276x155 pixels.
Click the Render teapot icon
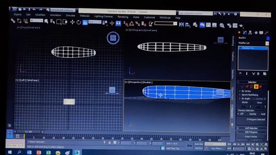(241, 26)
